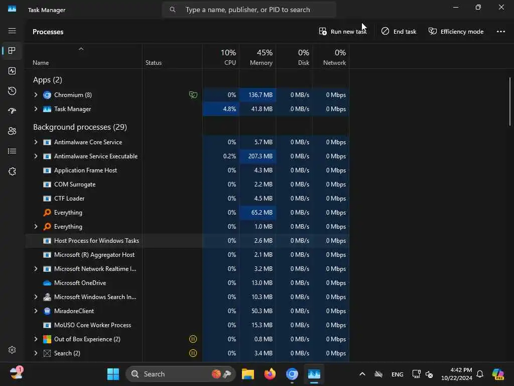Click the process list vertical scrollbar

pyautogui.click(x=510, y=101)
